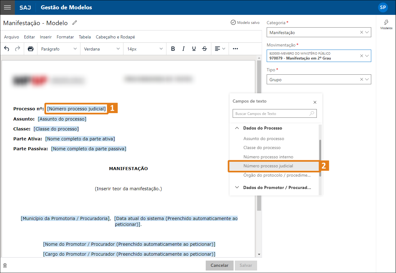
Task: Open the hamburger navigation menu
Action: tap(7, 7)
